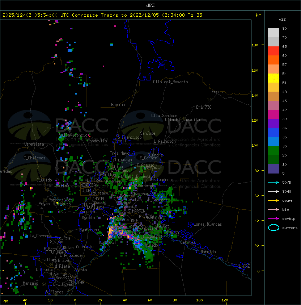Screen dimensions: 301x305
Task: Click the '54' value on the dBZ scale
Action: coord(284,74)
